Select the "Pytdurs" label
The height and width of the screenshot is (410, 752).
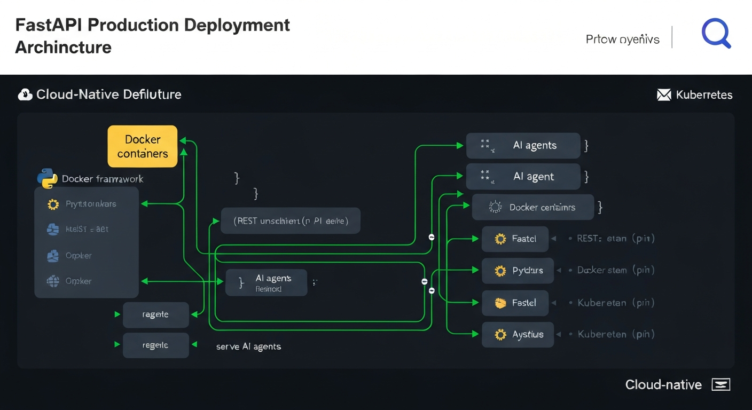[528, 270]
